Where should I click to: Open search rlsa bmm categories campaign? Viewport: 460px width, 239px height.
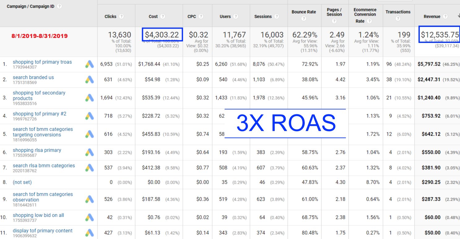point(44,166)
